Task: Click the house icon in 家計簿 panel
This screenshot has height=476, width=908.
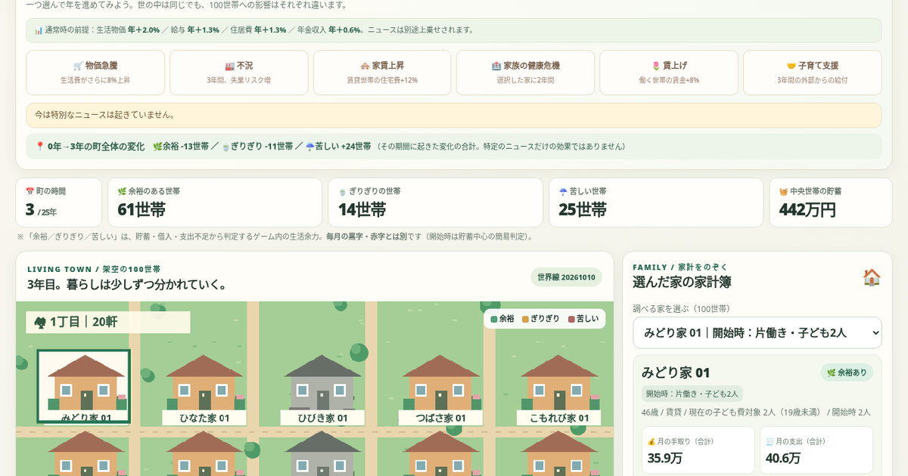Action: tap(872, 277)
